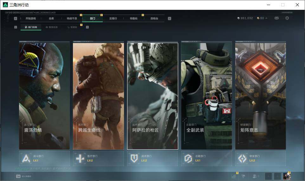The width and height of the screenshot is (305, 181).
Task: Minimize the 三角洲行动 window
Action: pos(269,5)
